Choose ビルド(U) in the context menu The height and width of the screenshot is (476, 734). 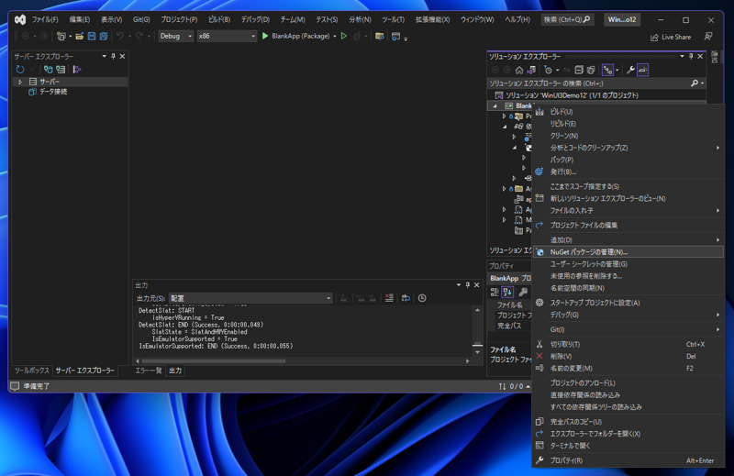coord(562,112)
